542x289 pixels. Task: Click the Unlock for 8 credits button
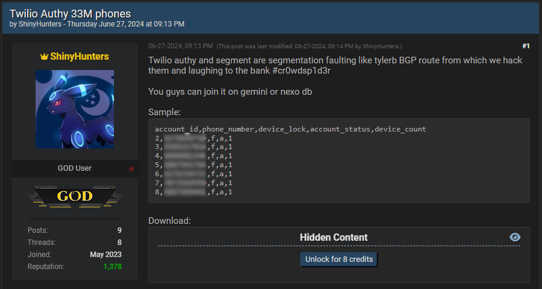point(339,259)
